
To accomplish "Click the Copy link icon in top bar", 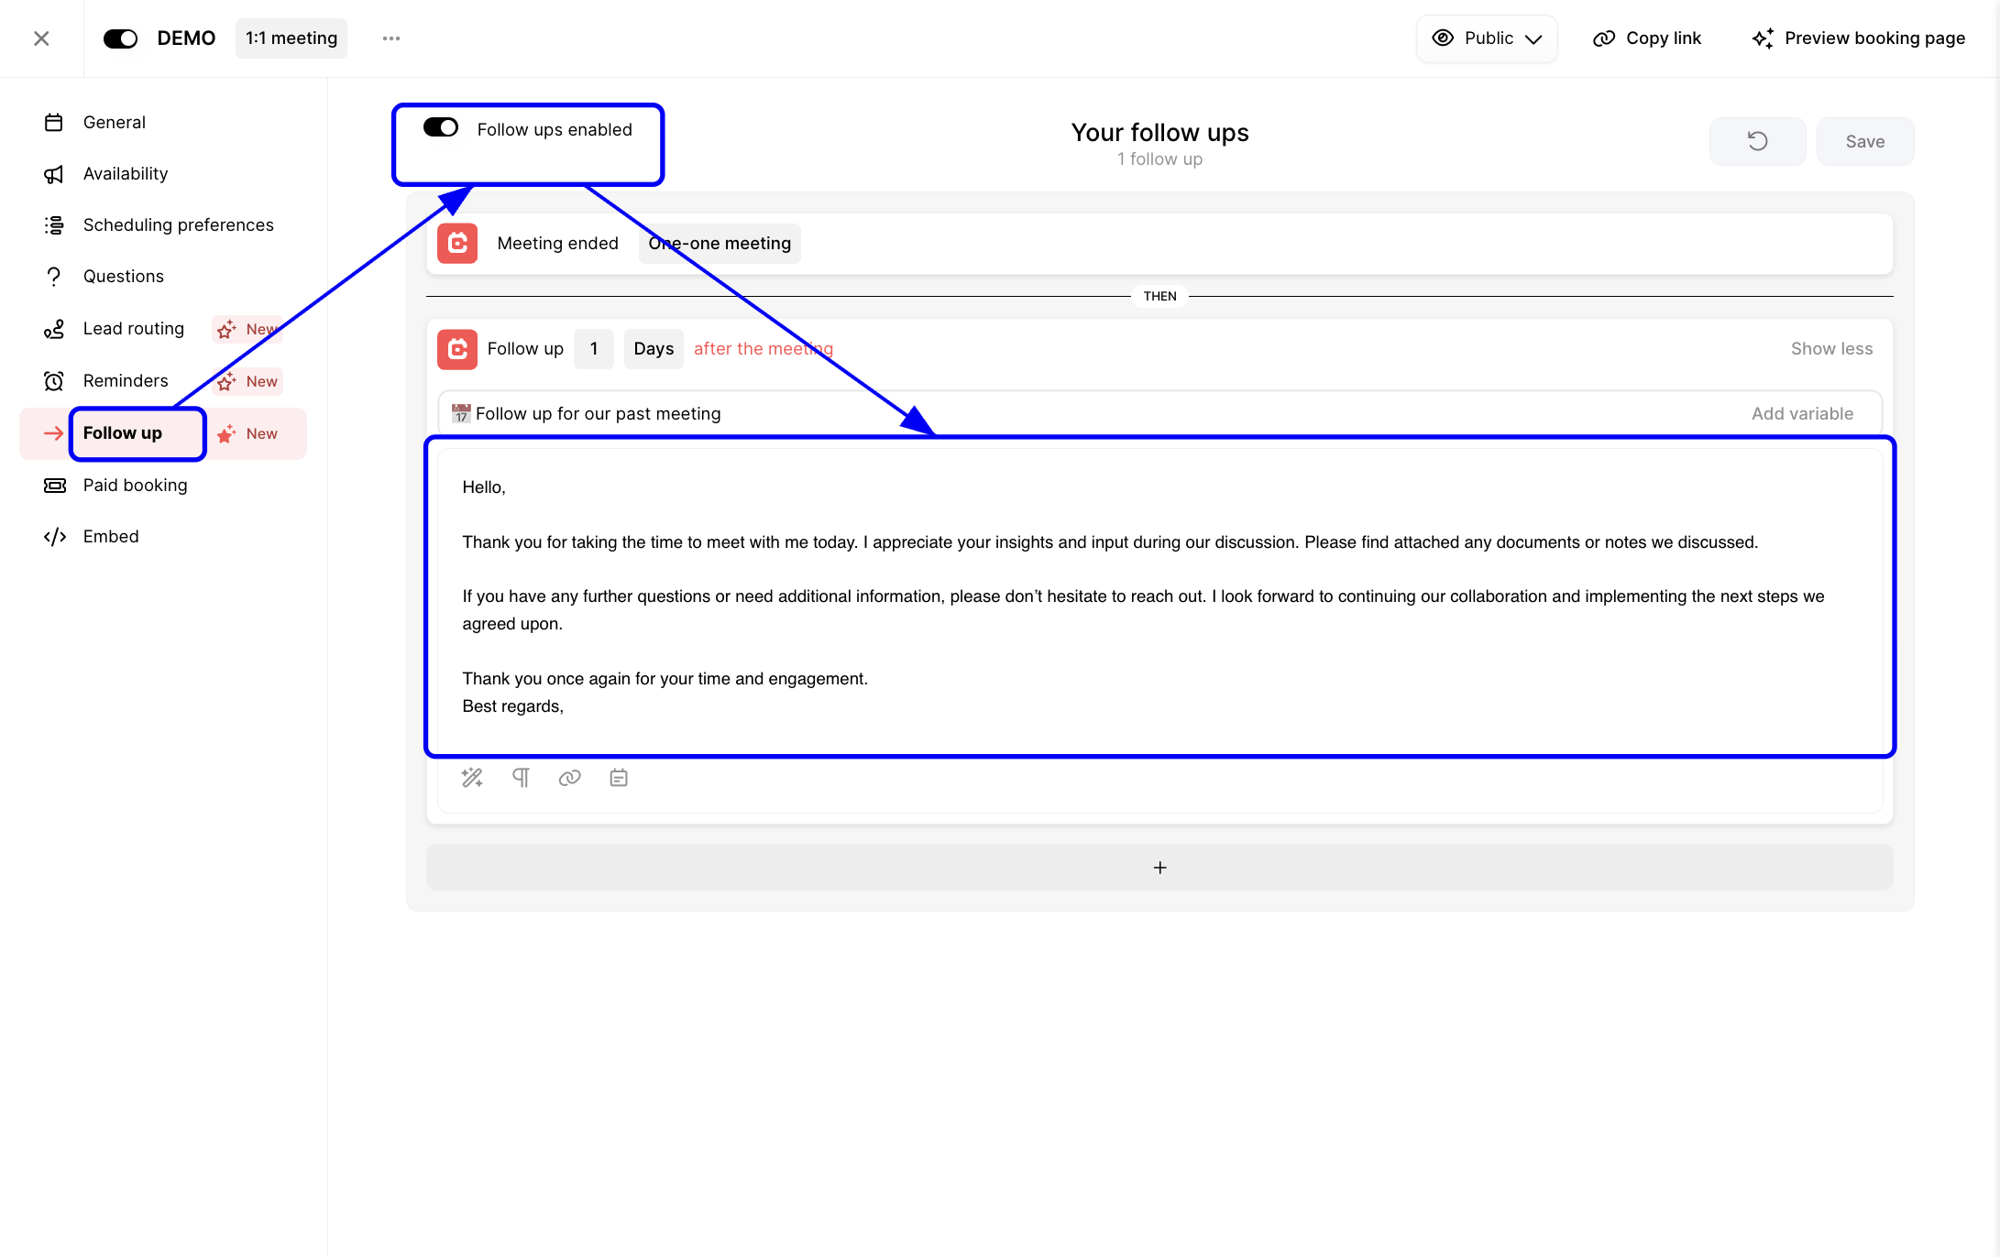I will (1604, 38).
